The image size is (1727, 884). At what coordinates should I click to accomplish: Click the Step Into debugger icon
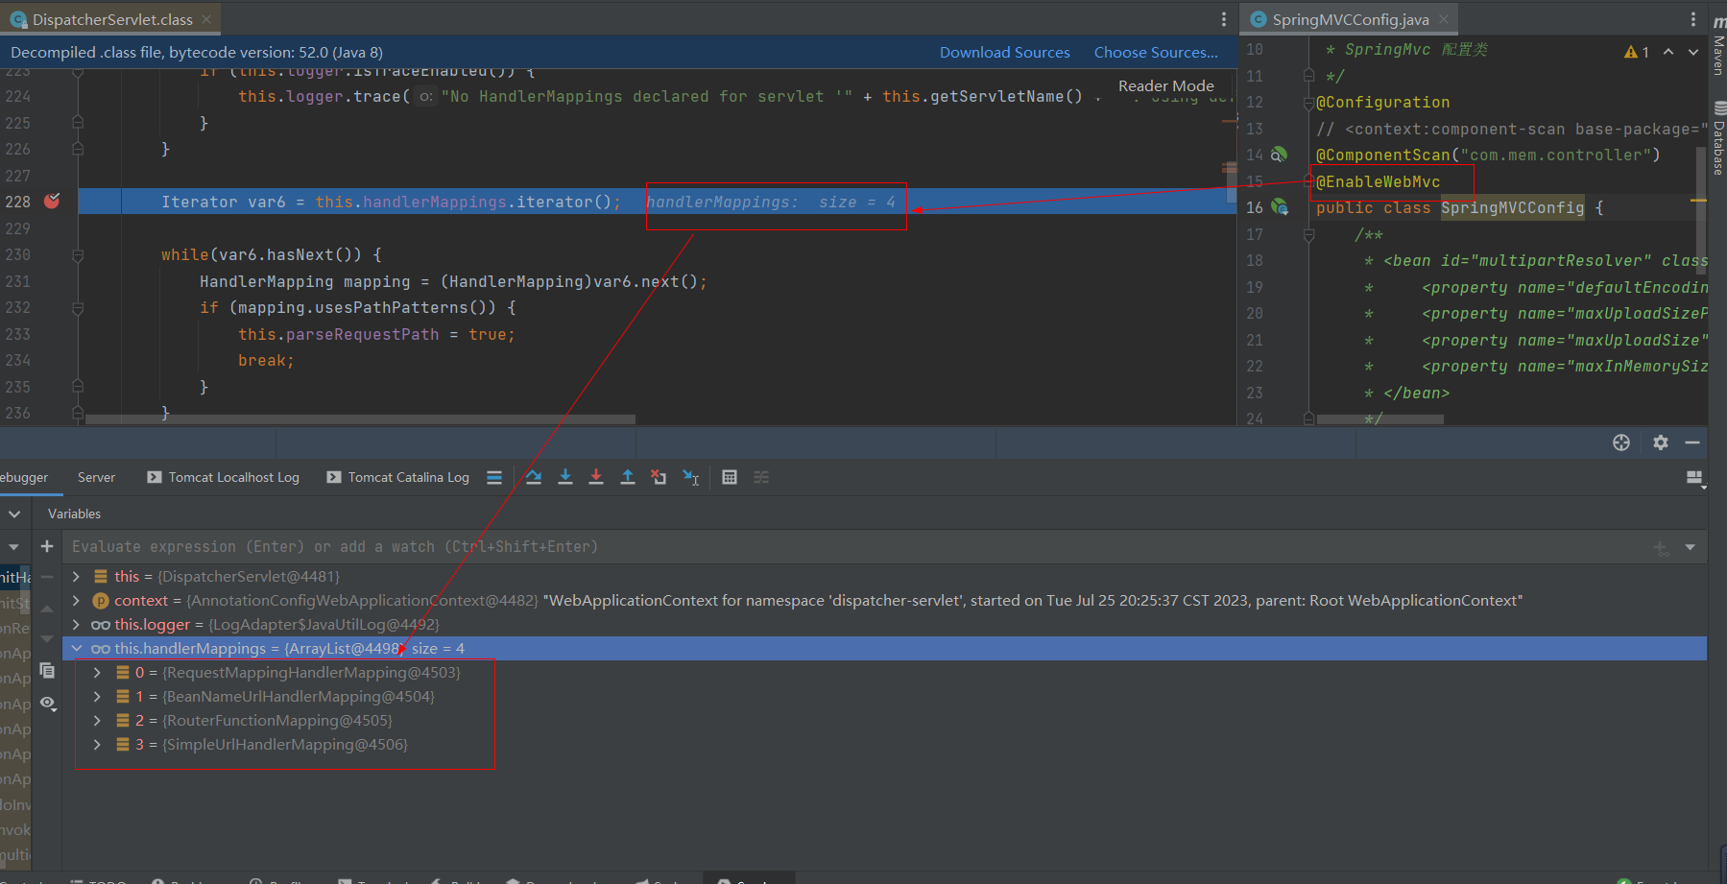coord(565,477)
